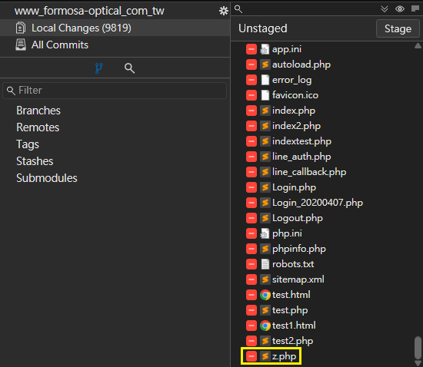Toggle the eye visibility icon
Image resolution: width=423 pixels, height=367 pixels.
click(399, 9)
